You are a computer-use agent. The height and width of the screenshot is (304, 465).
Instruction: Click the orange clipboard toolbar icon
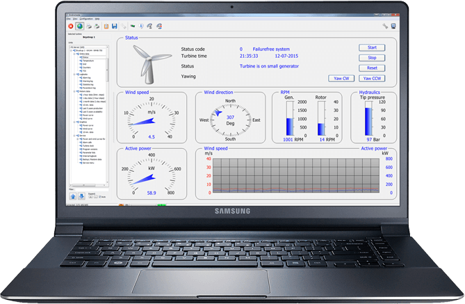106,26
